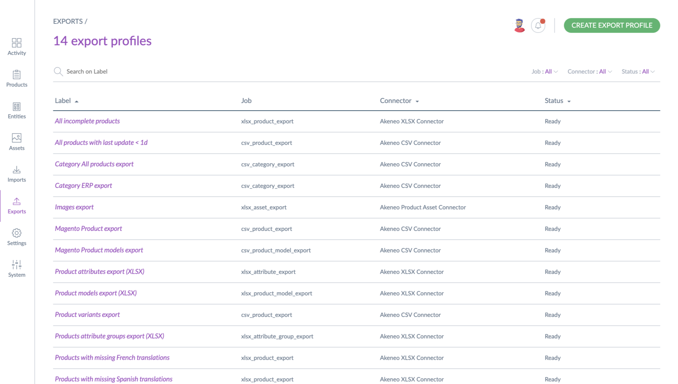
Task: Expand the Connector filter dropdown
Action: pos(589,72)
